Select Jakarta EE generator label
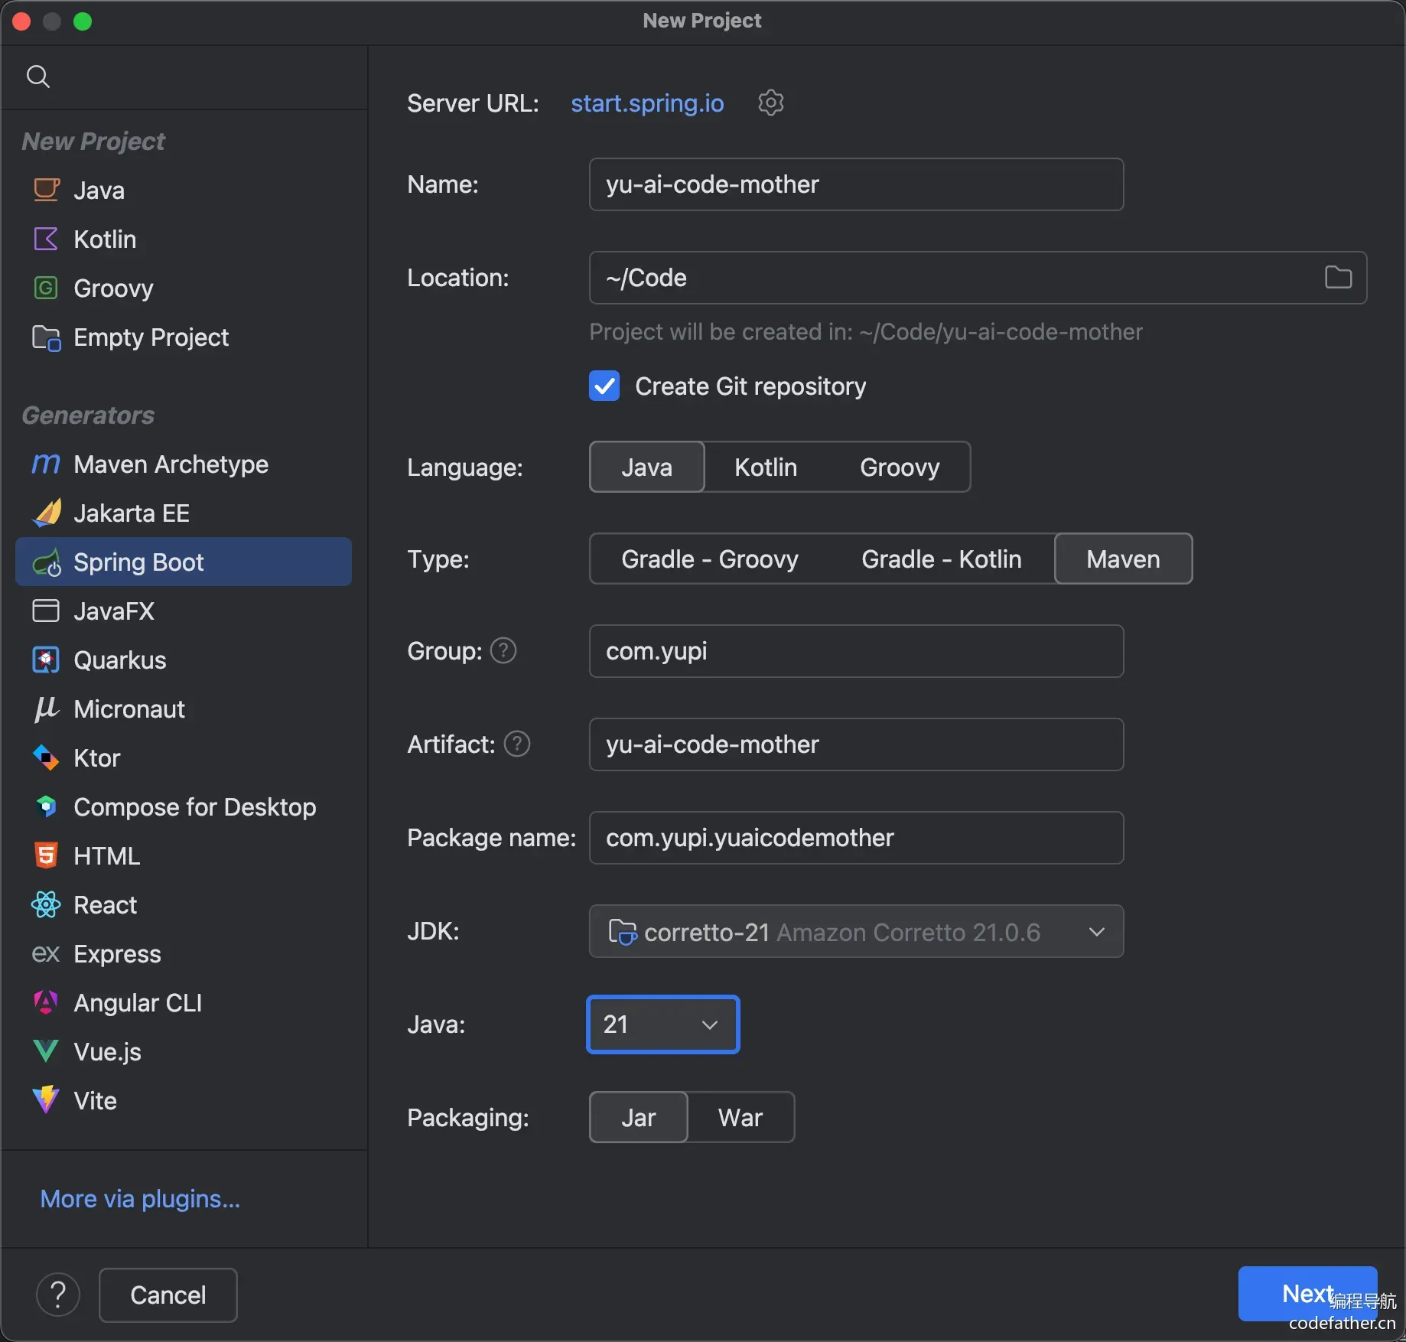Viewport: 1406px width, 1342px height. pyautogui.click(x=132, y=513)
